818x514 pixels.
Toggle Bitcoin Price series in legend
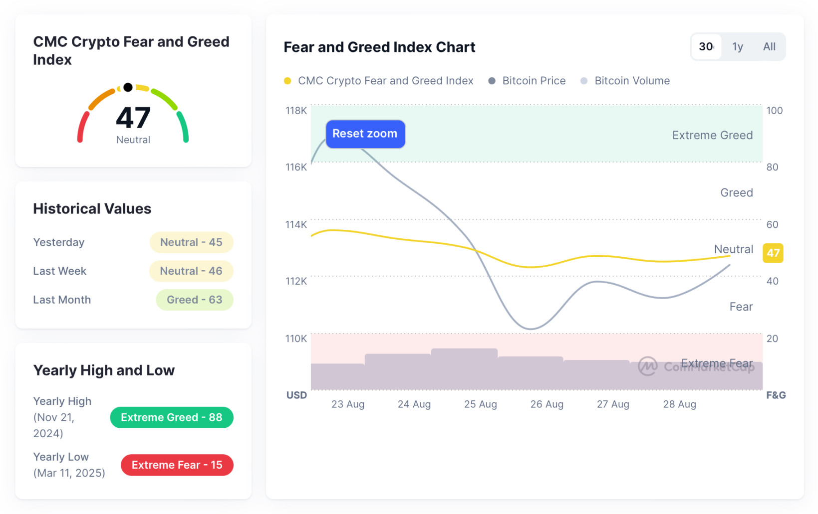tap(534, 81)
